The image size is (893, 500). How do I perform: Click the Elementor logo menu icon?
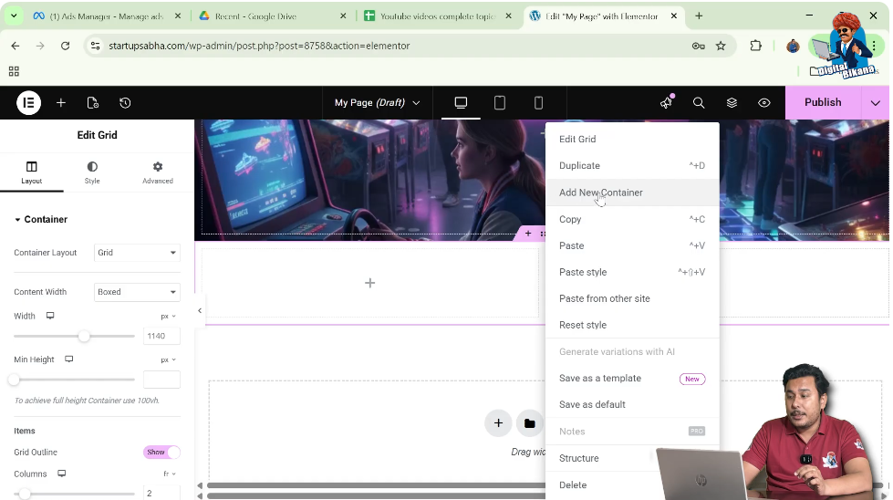tap(28, 103)
